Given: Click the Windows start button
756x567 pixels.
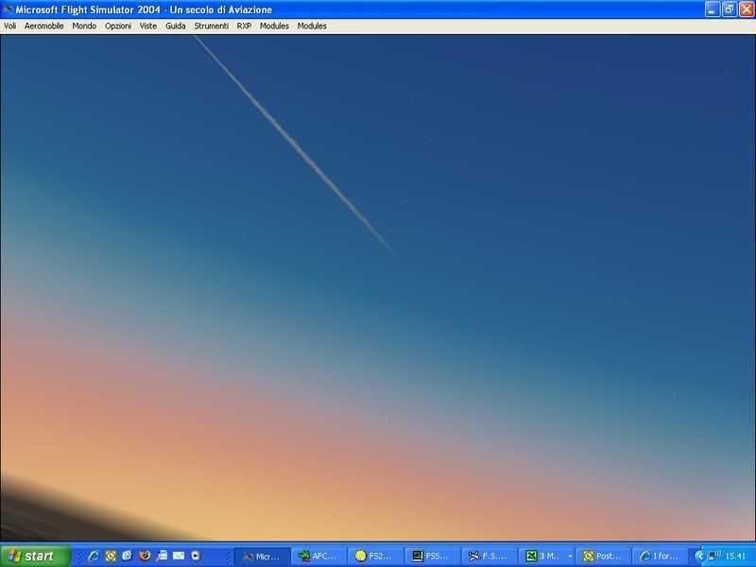Looking at the screenshot, I should [35, 556].
